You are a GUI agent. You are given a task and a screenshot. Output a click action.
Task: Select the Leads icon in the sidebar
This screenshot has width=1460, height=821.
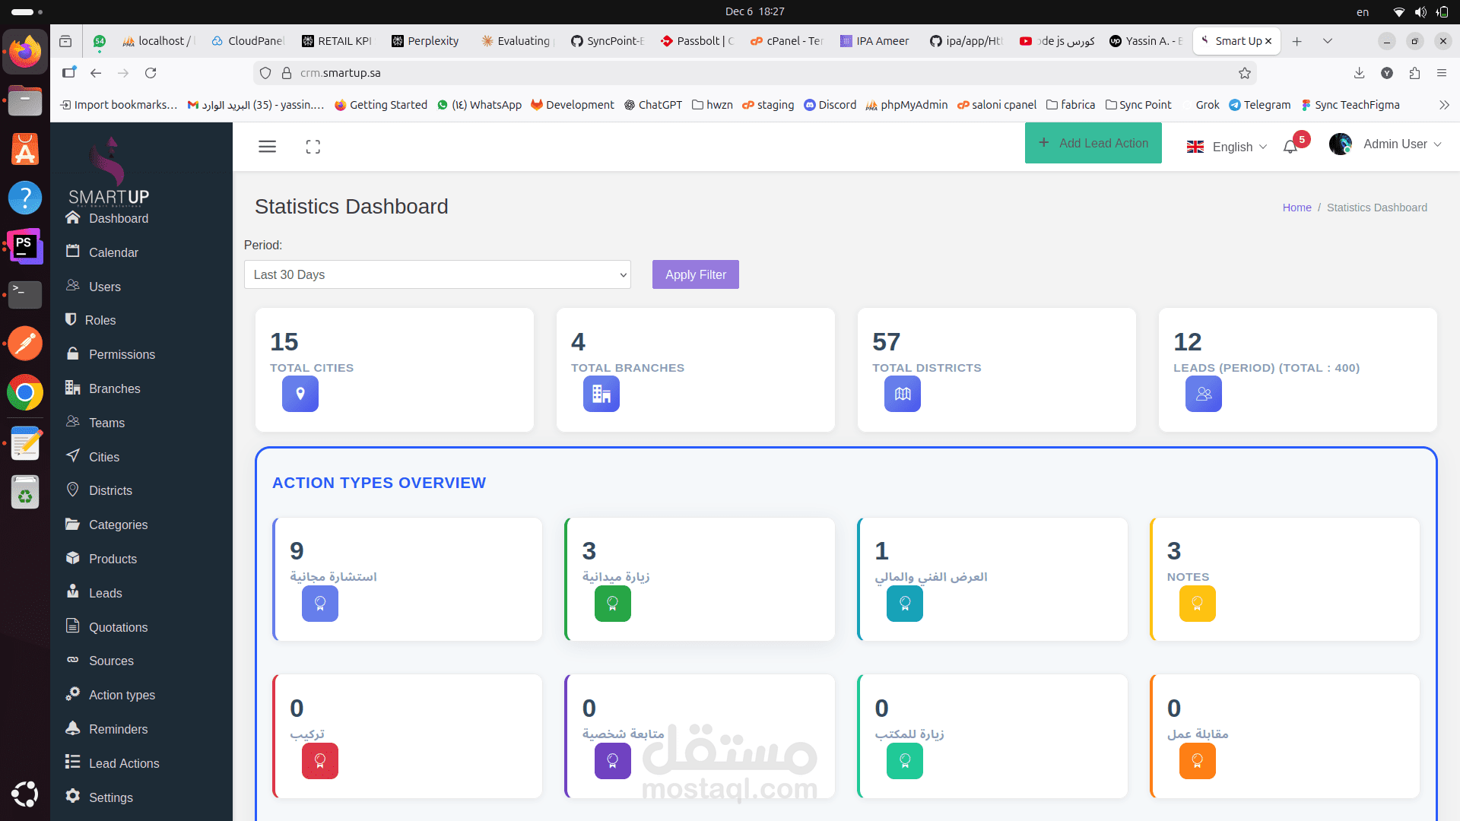(73, 593)
